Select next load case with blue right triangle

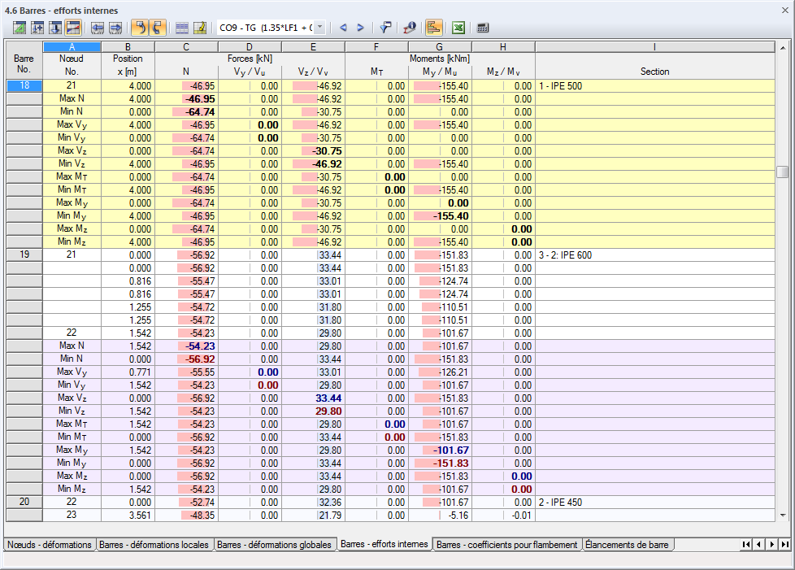click(360, 28)
